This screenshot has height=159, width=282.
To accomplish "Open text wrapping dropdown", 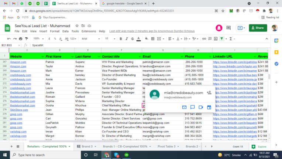I will click(x=187, y=39).
